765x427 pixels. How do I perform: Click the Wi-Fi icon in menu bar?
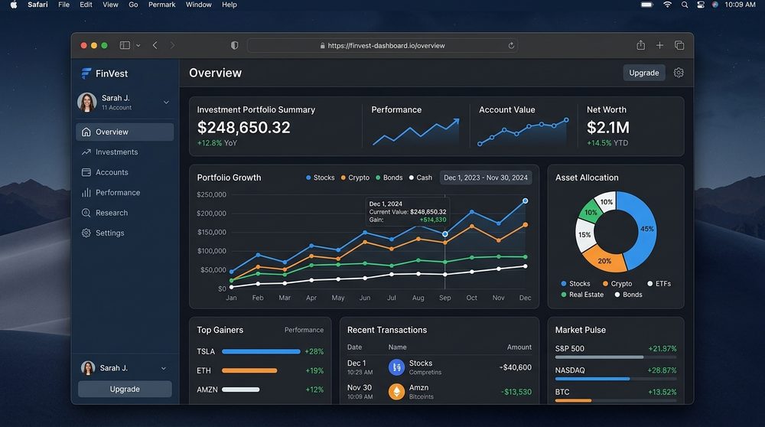point(667,5)
